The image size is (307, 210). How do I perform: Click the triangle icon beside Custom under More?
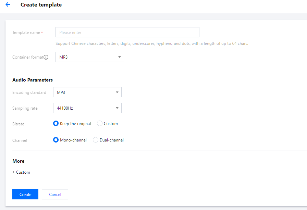click(x=14, y=172)
